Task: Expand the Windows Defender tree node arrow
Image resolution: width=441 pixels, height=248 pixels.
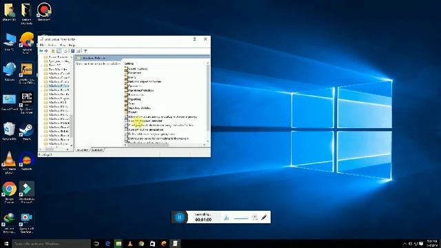Action: coord(42,85)
